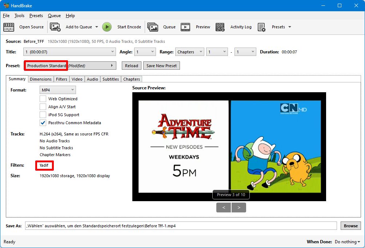Enable the iPod 5G Support checkbox
The width and height of the screenshot is (365, 248).
pyautogui.click(x=43, y=115)
